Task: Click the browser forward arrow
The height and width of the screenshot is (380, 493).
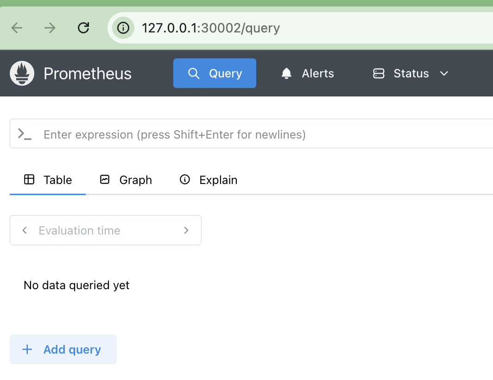Action: (x=50, y=28)
